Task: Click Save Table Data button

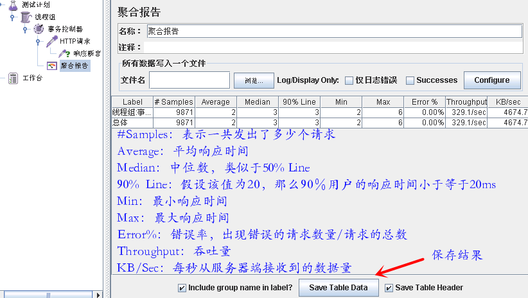Action: tap(339, 288)
